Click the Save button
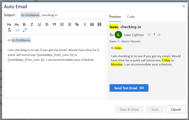Viewport: 189px width, 120px height. tap(155, 109)
